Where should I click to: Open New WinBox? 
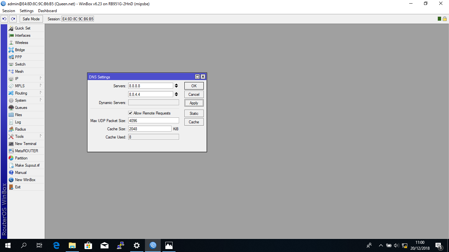26,180
